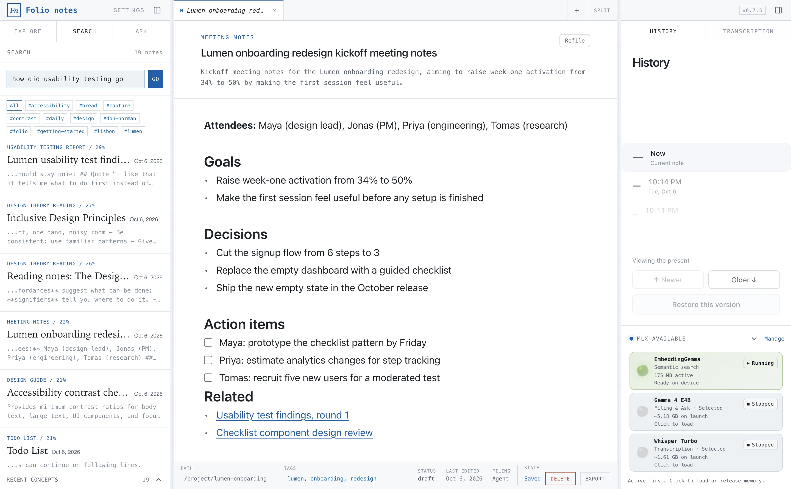Select the 10:14 PM history entry
The width and height of the screenshot is (791, 489).
tap(706, 186)
